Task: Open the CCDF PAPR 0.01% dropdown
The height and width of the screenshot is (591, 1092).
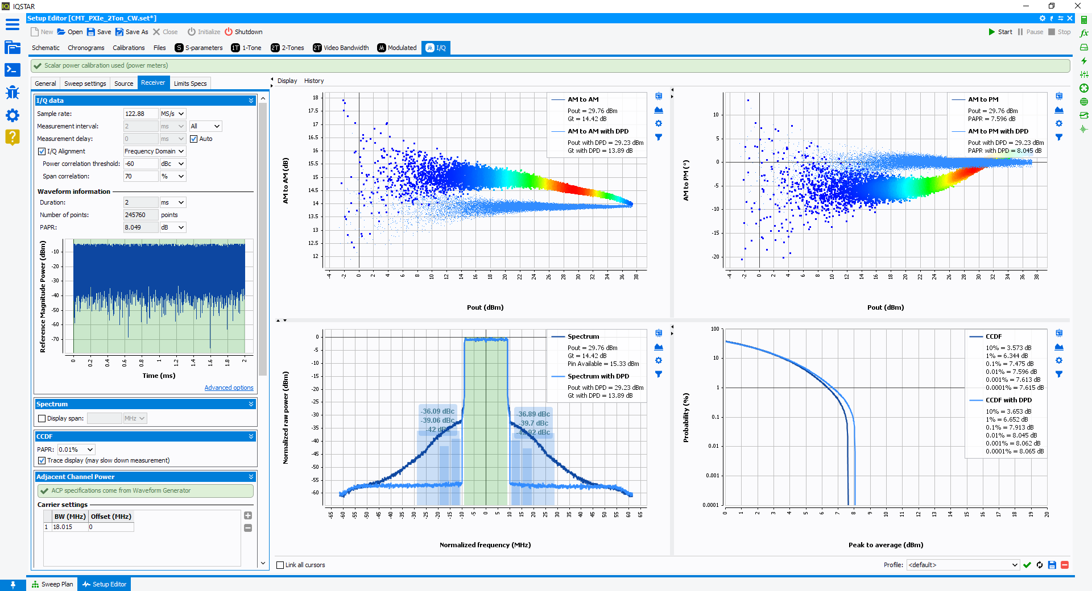Action: pyautogui.click(x=77, y=450)
